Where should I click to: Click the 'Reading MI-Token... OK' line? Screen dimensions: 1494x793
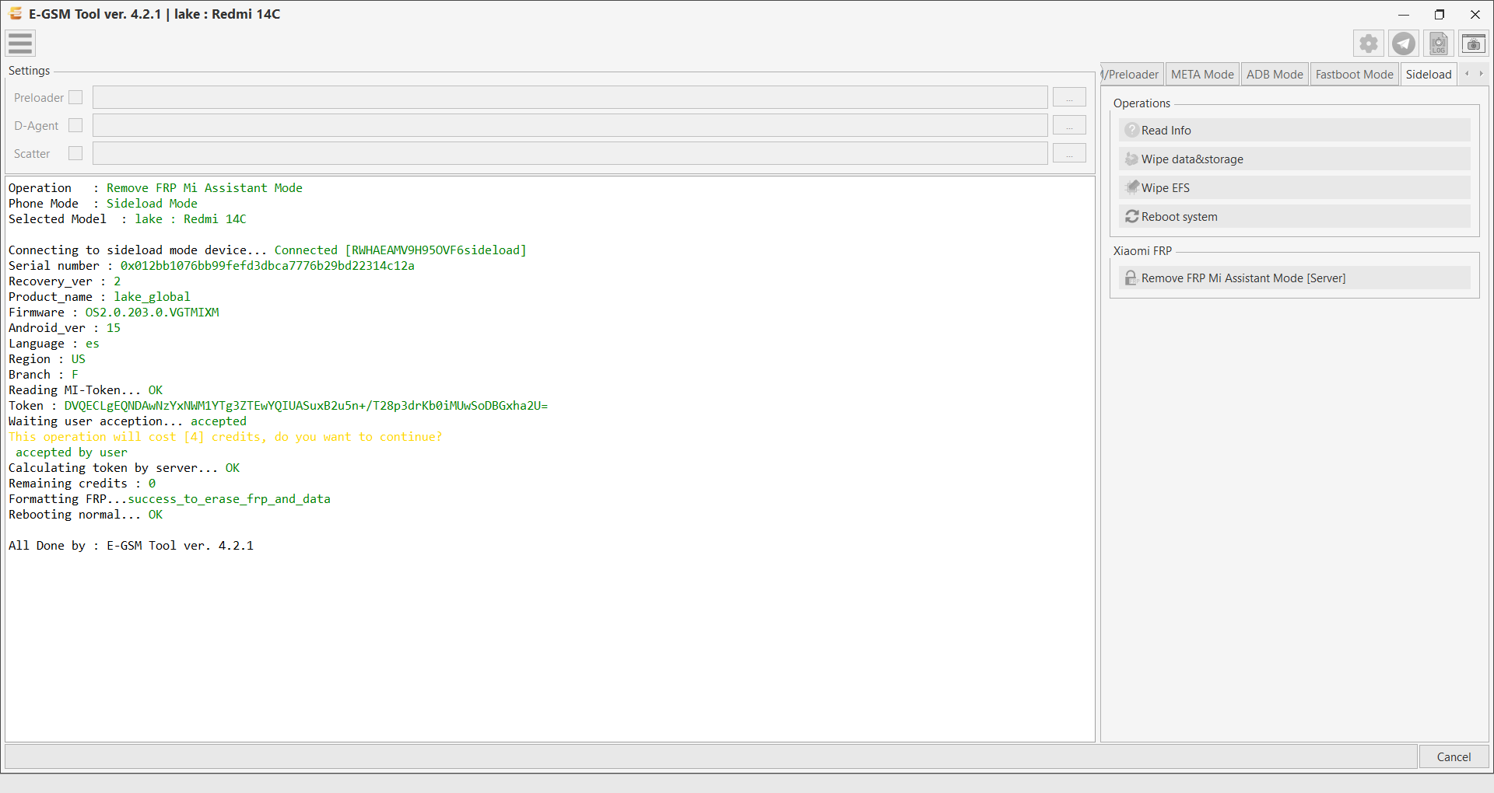pyautogui.click(x=86, y=390)
